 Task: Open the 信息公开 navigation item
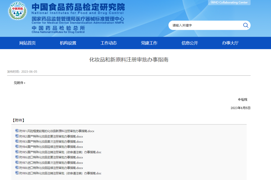tap(190, 43)
